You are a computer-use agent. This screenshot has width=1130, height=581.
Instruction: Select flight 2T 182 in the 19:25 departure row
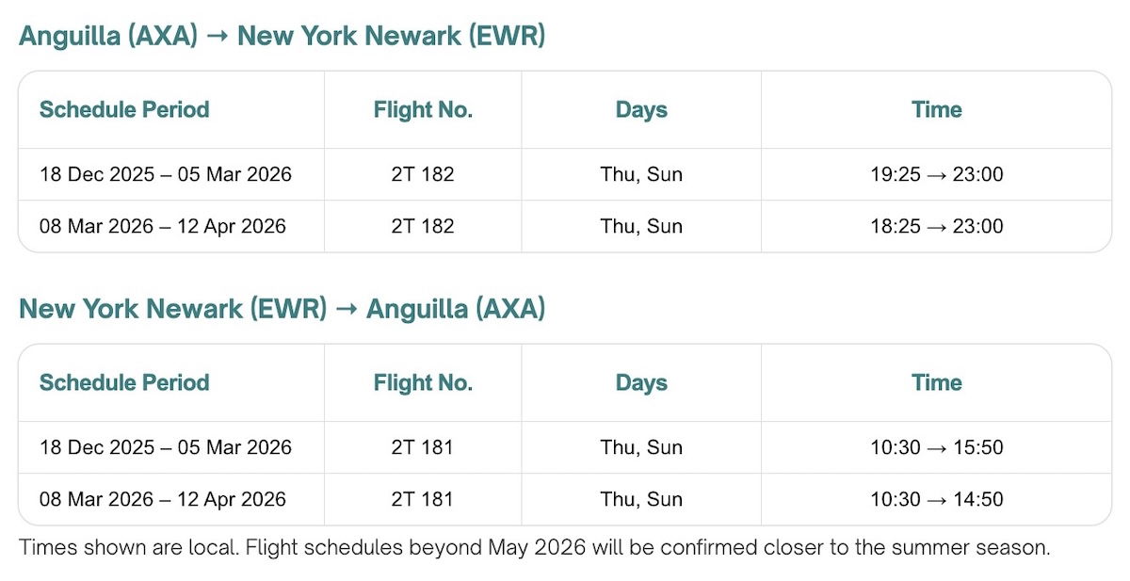tap(423, 174)
